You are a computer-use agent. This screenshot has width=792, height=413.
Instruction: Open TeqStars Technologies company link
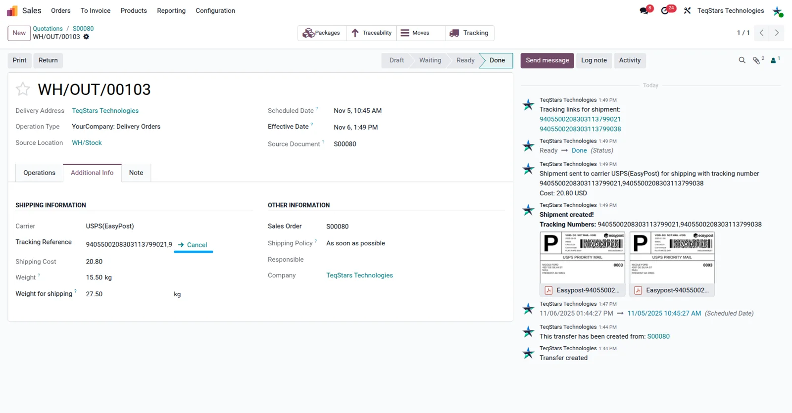coord(359,275)
